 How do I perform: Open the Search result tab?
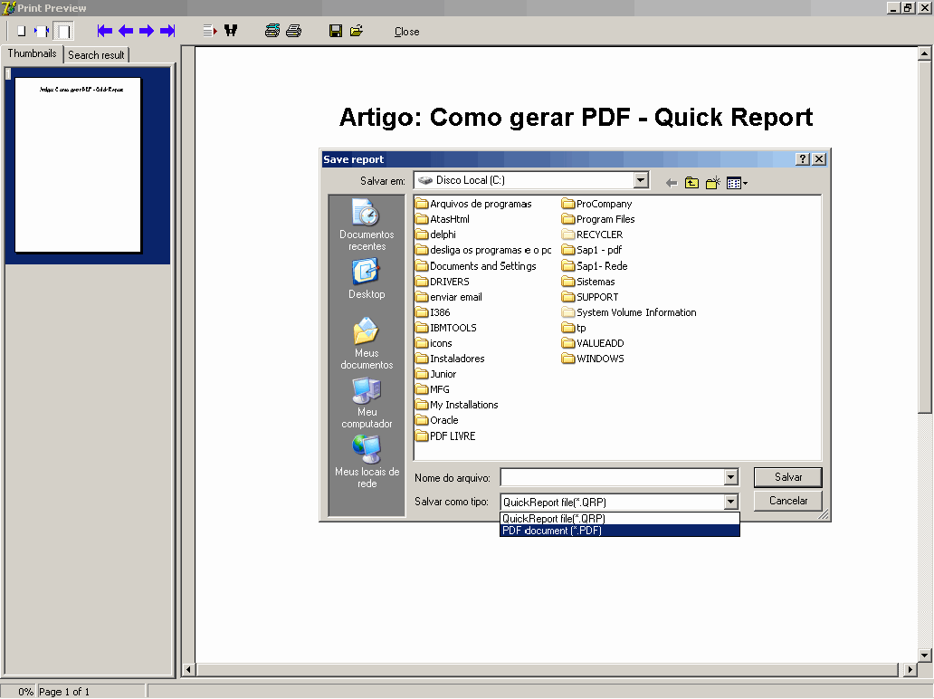(x=96, y=55)
